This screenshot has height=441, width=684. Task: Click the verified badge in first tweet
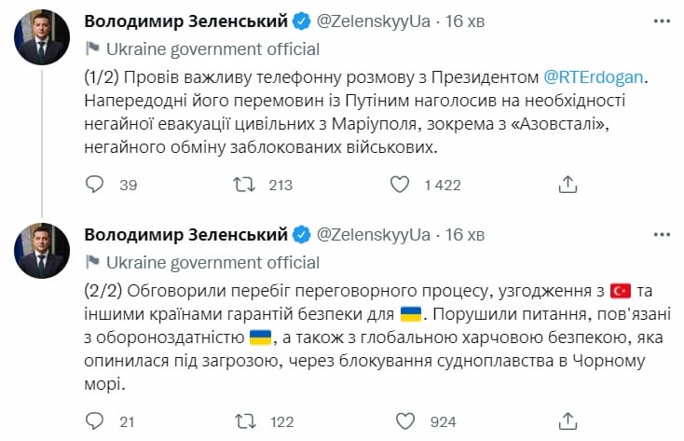coord(302,22)
